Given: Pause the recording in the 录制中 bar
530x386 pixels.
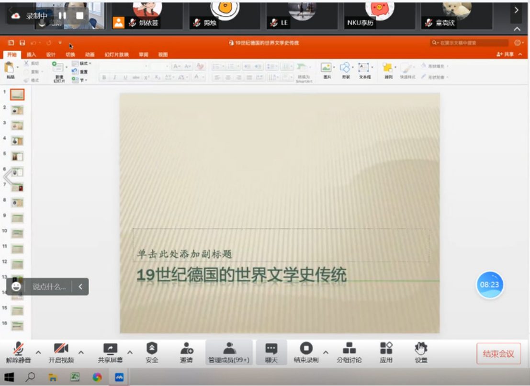Looking at the screenshot, I should click(62, 15).
